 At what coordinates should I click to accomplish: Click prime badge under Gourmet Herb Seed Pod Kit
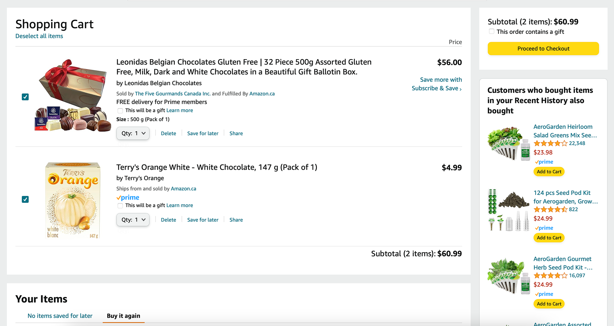(544, 294)
